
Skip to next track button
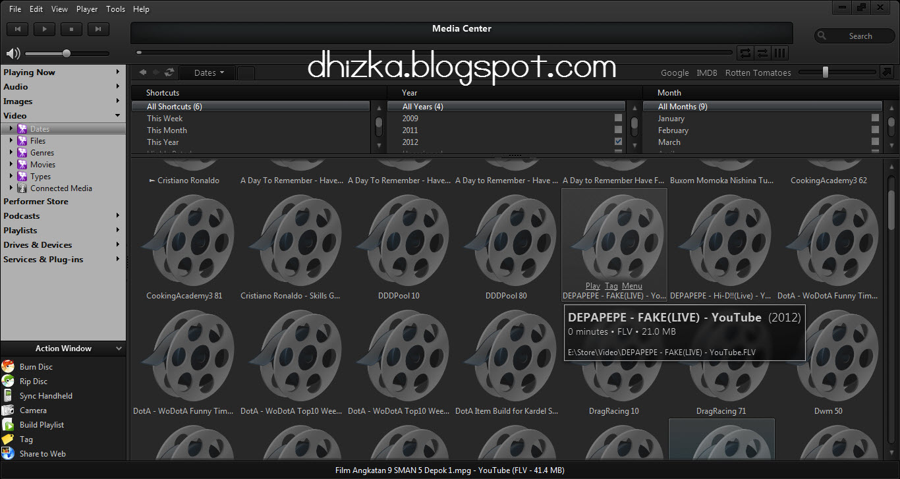(x=98, y=28)
